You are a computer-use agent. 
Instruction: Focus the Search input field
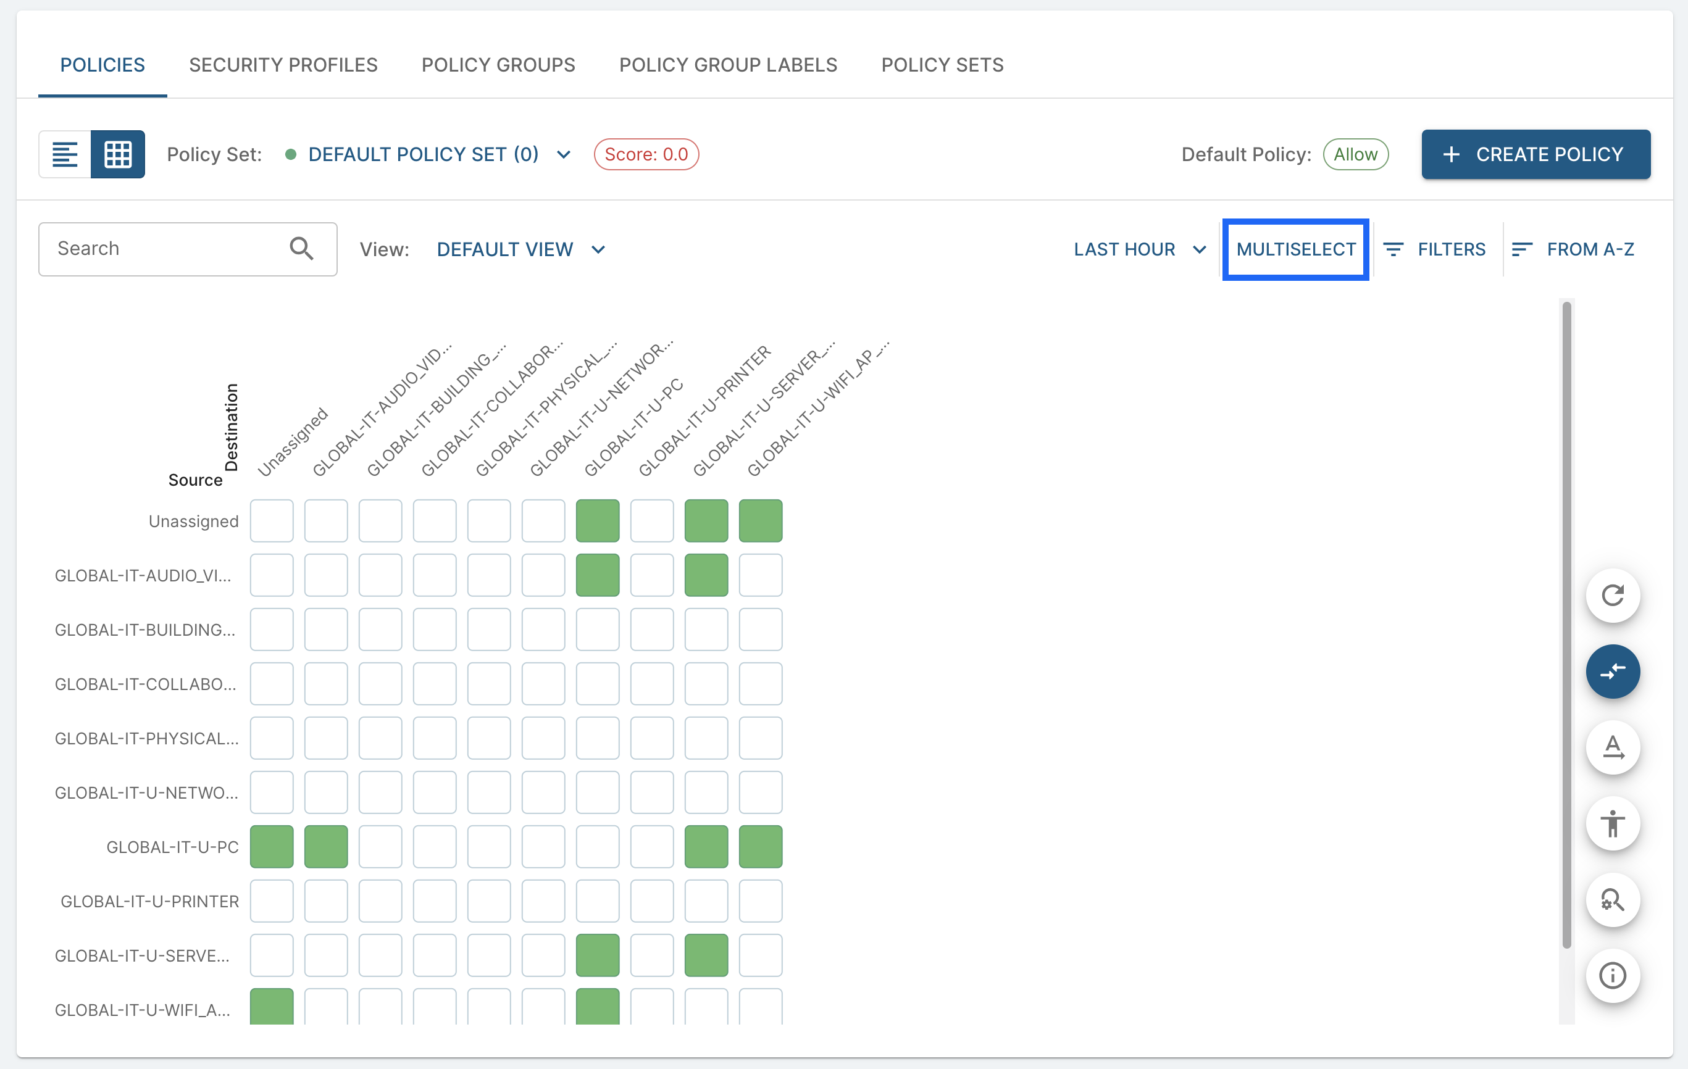point(188,249)
